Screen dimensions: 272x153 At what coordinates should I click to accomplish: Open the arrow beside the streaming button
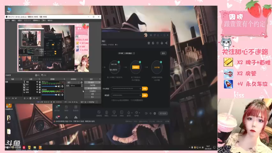click(x=99, y=82)
